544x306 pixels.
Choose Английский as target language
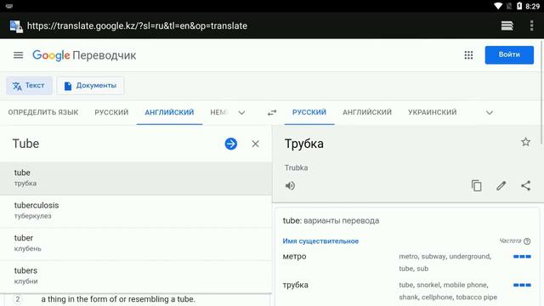367,112
